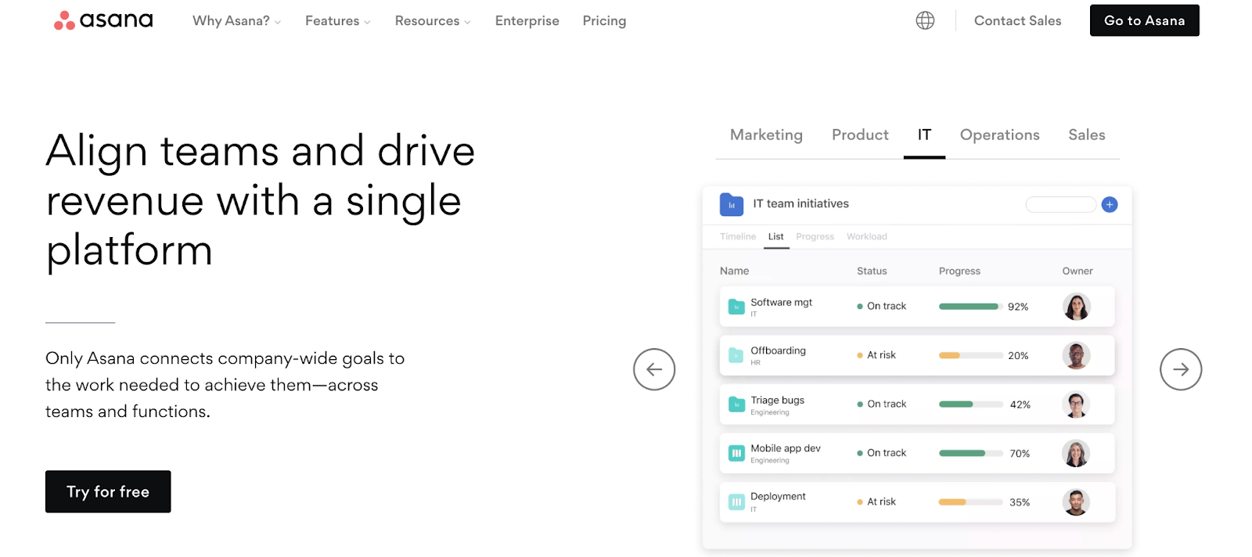Click the Offboarding folder icon

pos(736,355)
